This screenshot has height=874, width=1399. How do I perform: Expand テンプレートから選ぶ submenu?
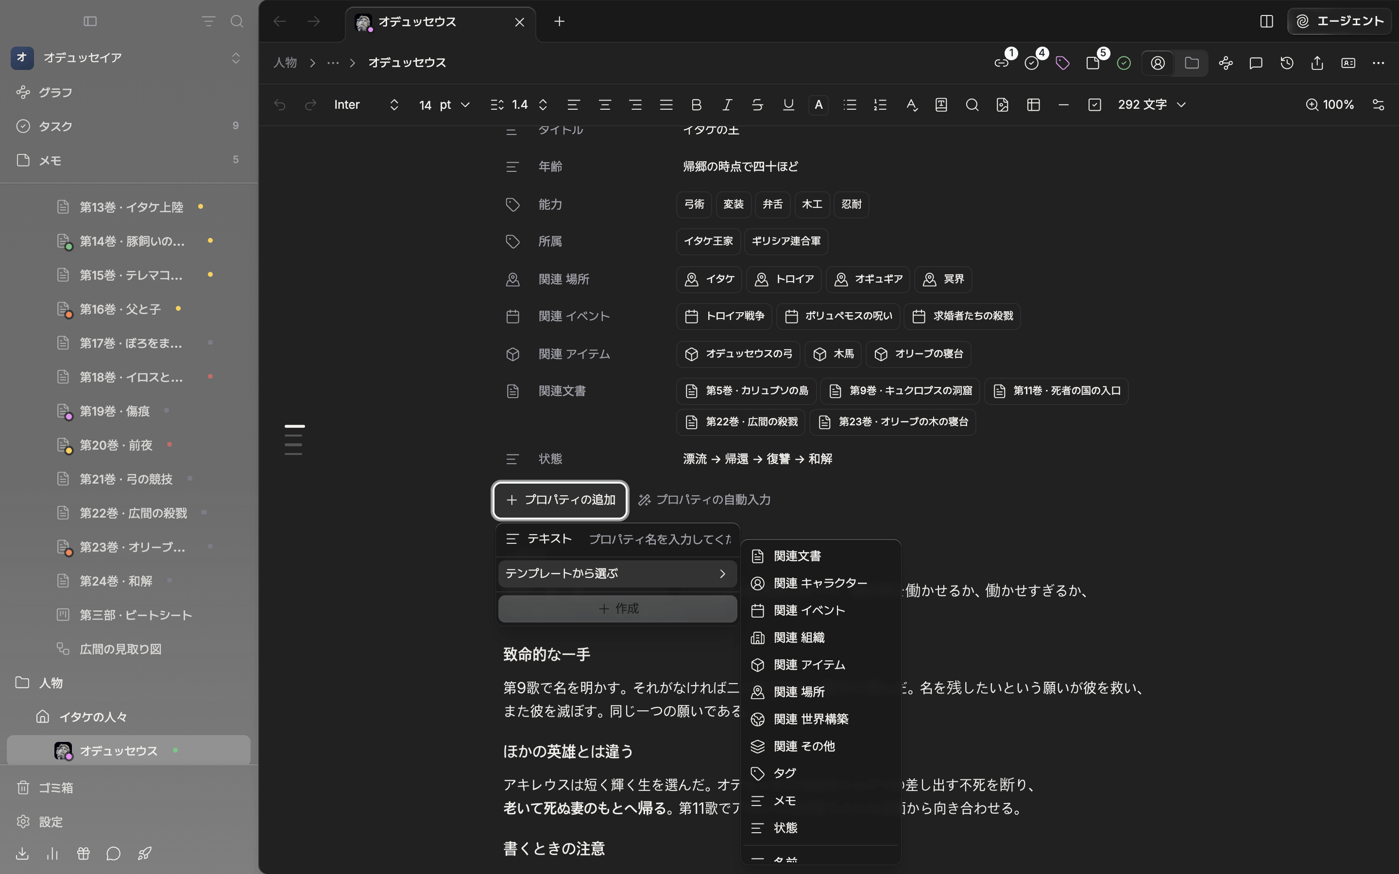pos(617,573)
